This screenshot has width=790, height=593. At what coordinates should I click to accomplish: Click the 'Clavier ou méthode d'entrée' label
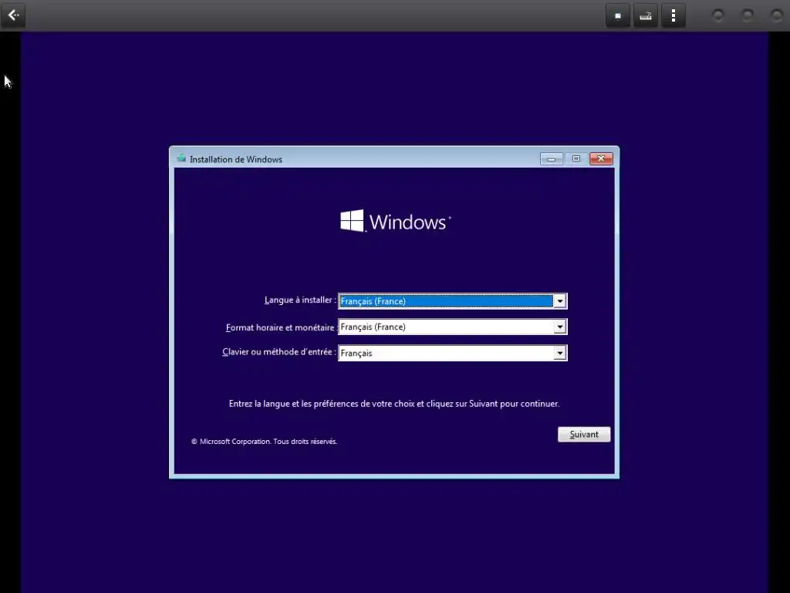click(x=279, y=352)
